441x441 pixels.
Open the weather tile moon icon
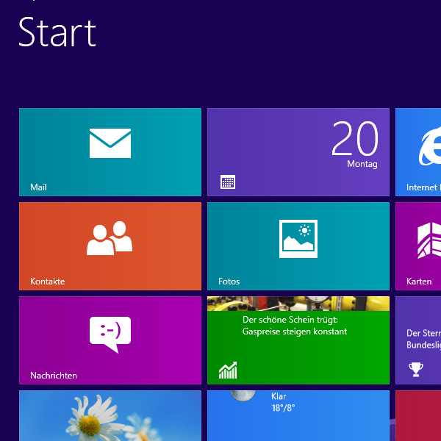243,395
